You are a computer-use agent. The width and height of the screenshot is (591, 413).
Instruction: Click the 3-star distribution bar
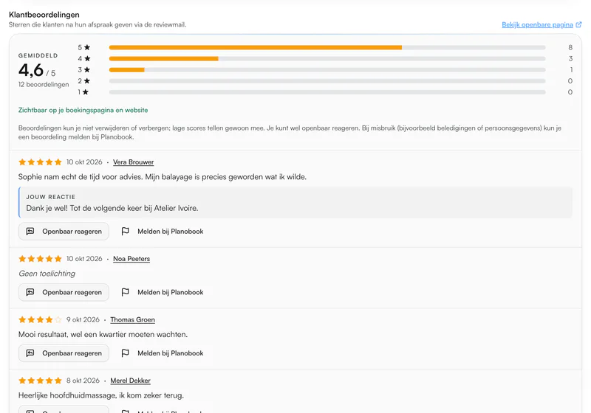pyautogui.click(x=327, y=69)
